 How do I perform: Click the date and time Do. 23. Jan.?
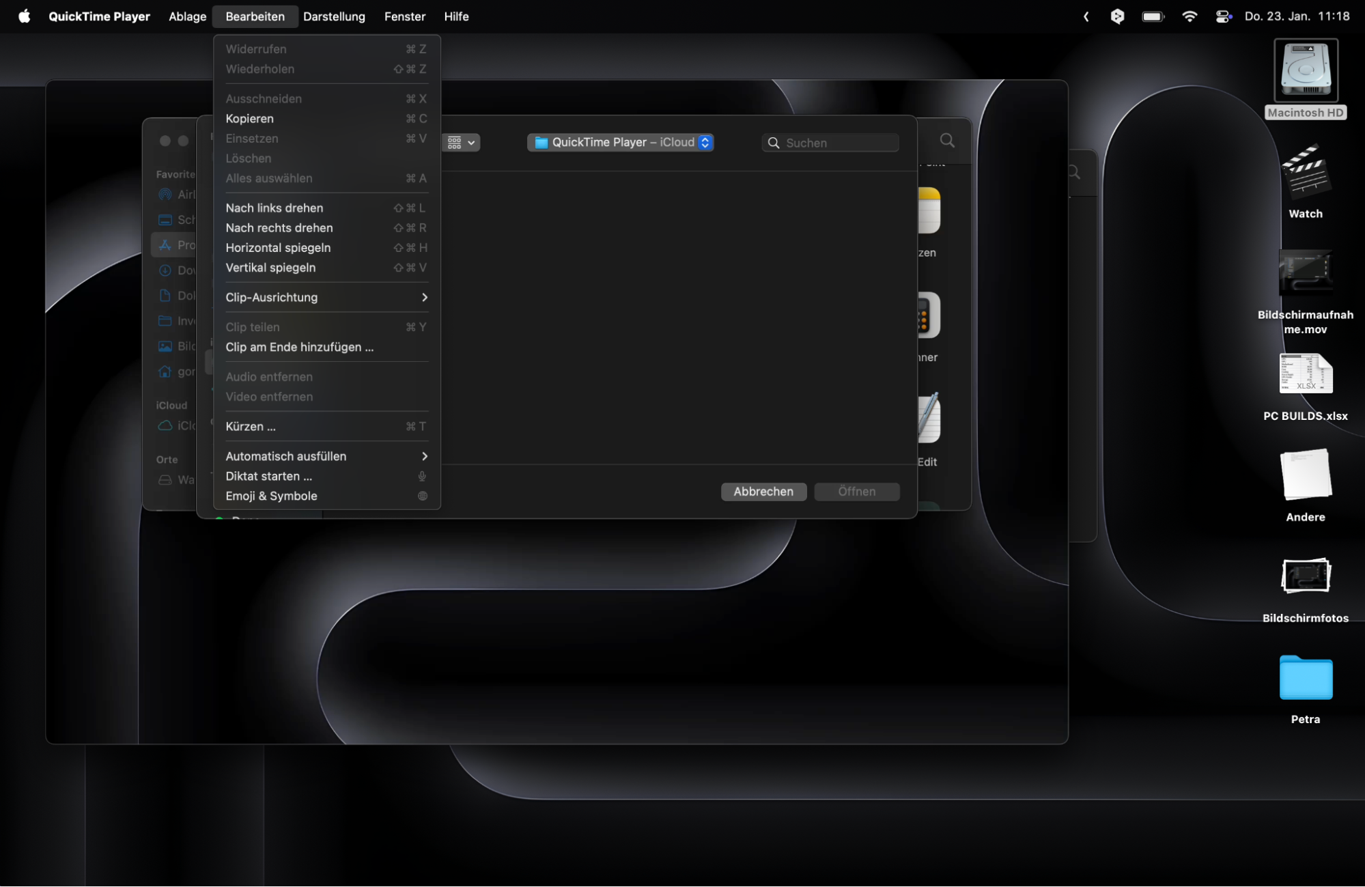[x=1297, y=16]
